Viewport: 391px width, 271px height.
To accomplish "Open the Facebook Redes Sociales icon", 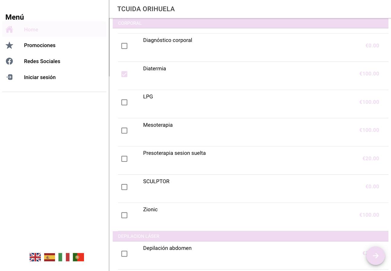I will point(9,61).
